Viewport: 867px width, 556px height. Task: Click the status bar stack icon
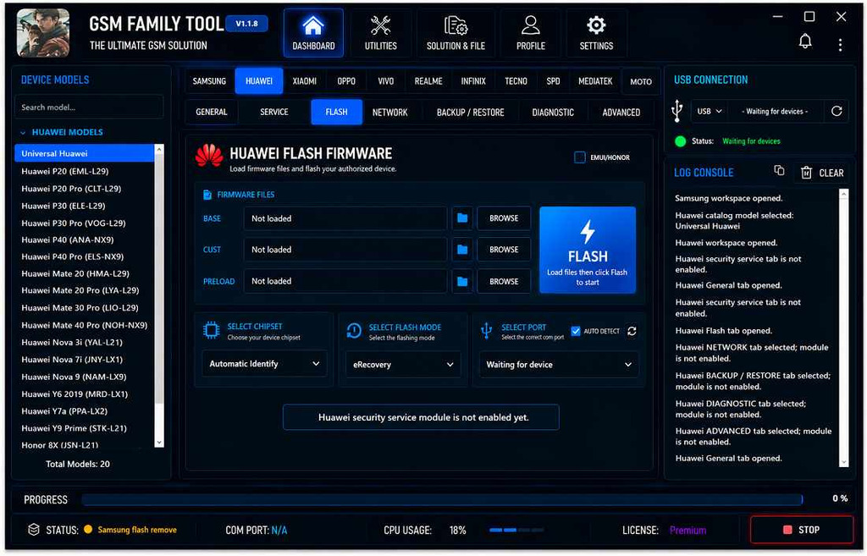click(x=34, y=530)
